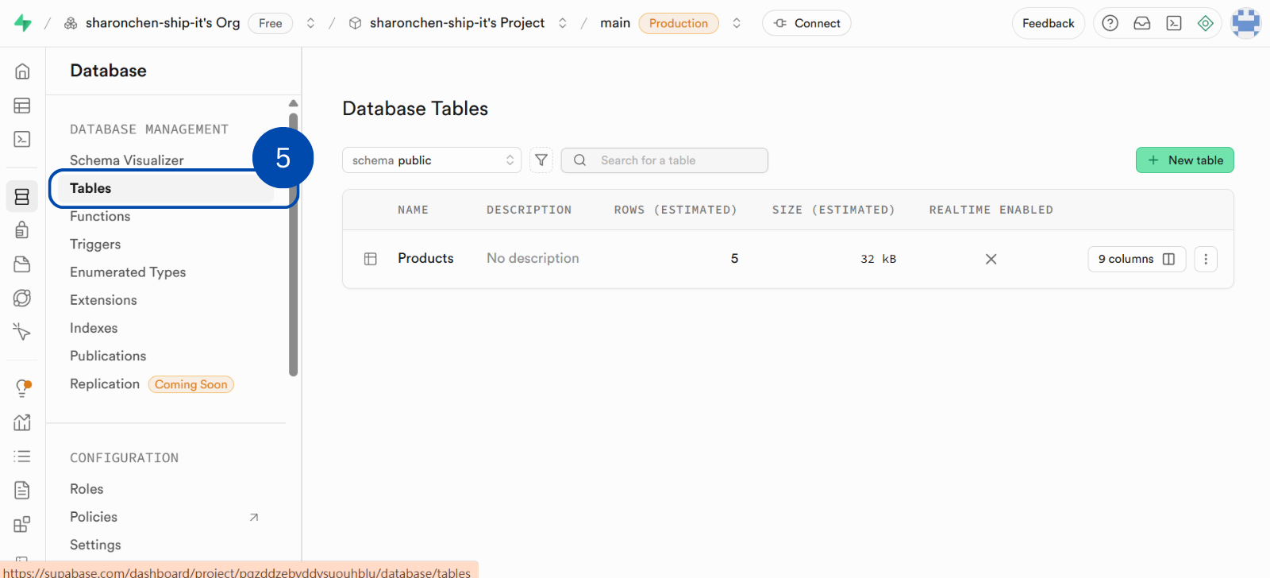Click the Home icon in sidebar
The image size is (1270, 578).
click(22, 71)
